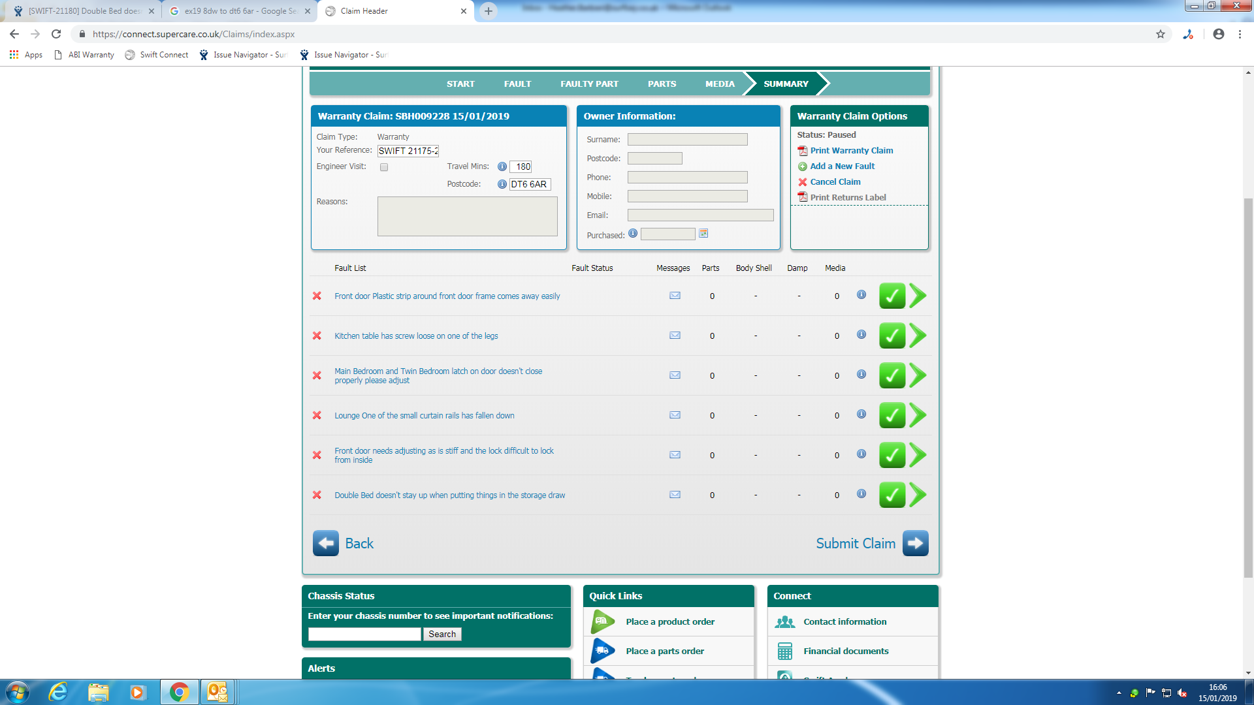Image resolution: width=1254 pixels, height=705 pixels.
Task: Toggle the Engineer Visit checkbox
Action: [x=384, y=167]
